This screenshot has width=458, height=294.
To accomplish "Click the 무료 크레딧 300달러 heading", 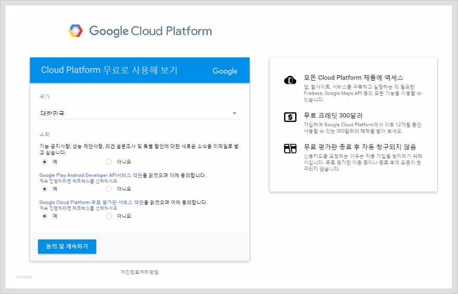I will pyautogui.click(x=333, y=115).
